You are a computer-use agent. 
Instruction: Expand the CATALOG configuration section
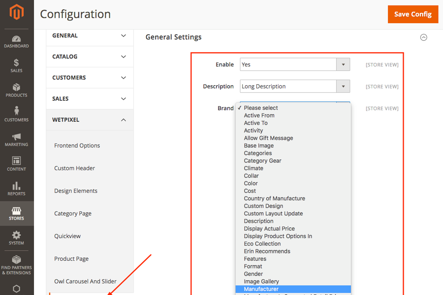point(90,56)
